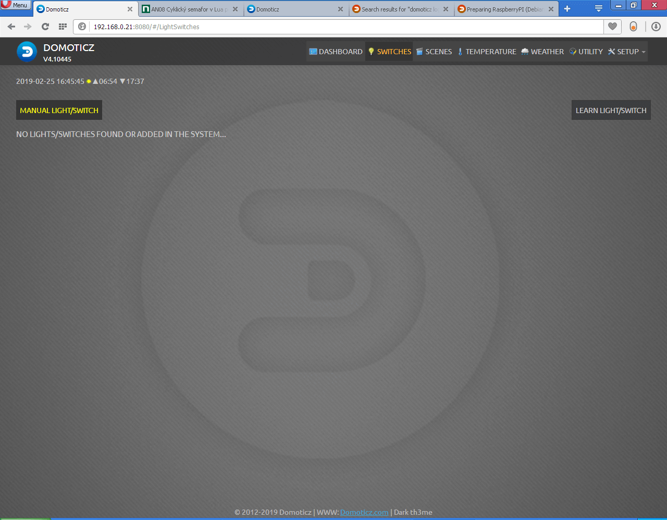Click the mouse-shaped extension icon
Image resolution: width=667 pixels, height=520 pixels.
(x=634, y=27)
